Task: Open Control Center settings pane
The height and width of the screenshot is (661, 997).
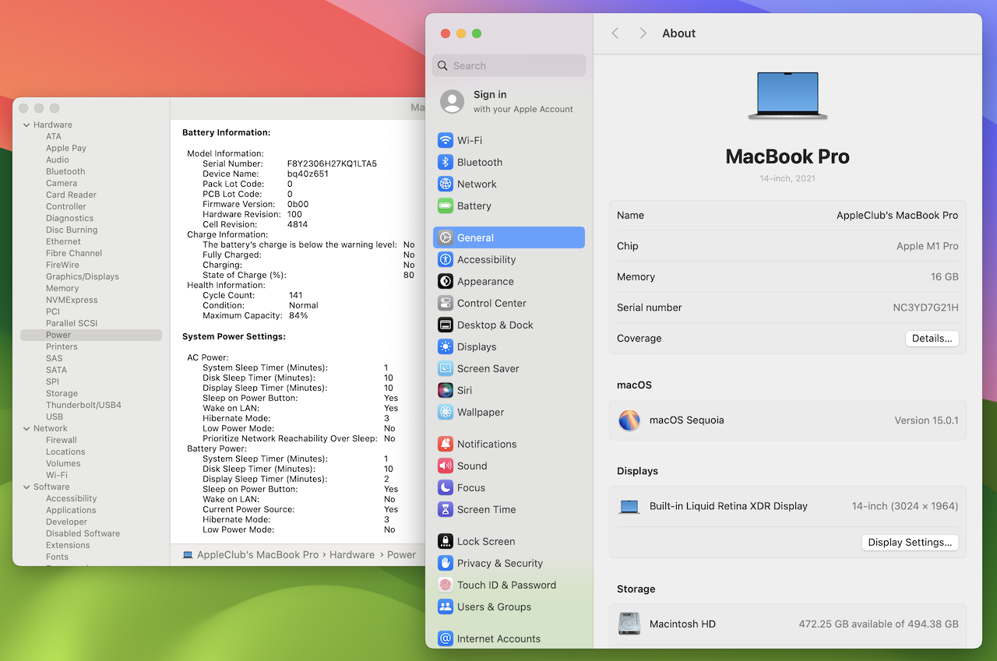Action: coord(509,303)
